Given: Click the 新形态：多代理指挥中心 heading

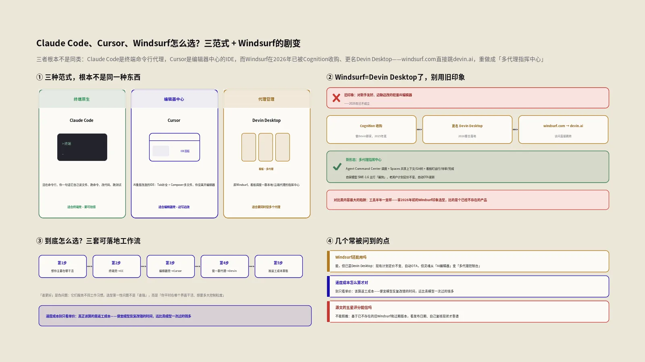Looking at the screenshot, I should coord(363,160).
